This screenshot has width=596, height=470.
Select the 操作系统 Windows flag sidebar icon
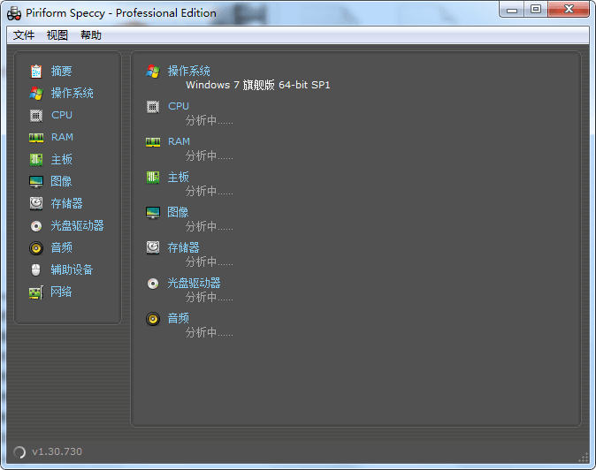36,93
